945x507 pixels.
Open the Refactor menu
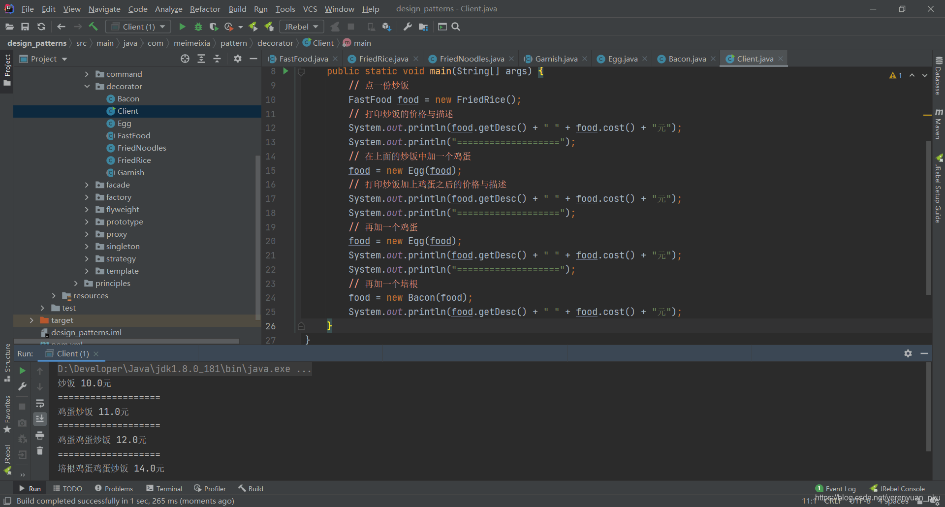(x=205, y=9)
